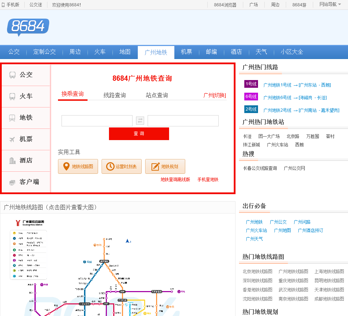Click the 珠江新城 station link
The width and height of the screenshot is (348, 316).
tap(251, 145)
